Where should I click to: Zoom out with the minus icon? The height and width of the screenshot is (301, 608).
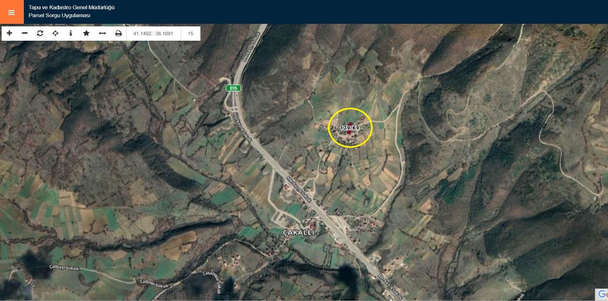(x=24, y=33)
